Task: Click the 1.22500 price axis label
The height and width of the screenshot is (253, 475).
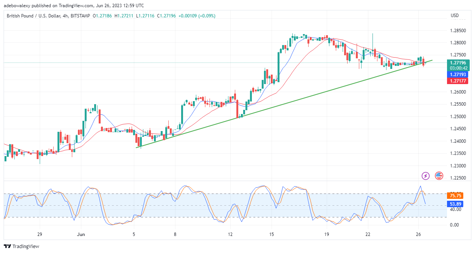Action: click(459, 178)
